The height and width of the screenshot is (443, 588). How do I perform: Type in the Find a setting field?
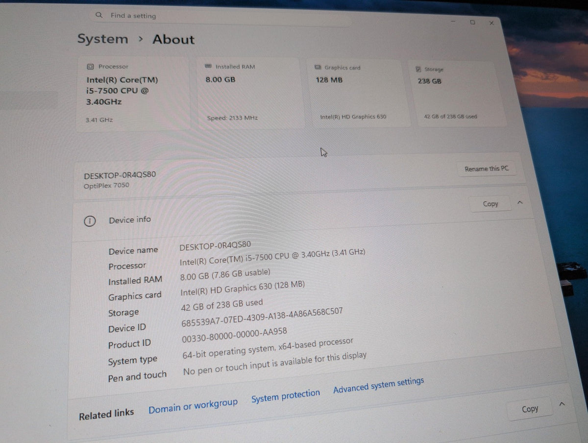point(220,17)
